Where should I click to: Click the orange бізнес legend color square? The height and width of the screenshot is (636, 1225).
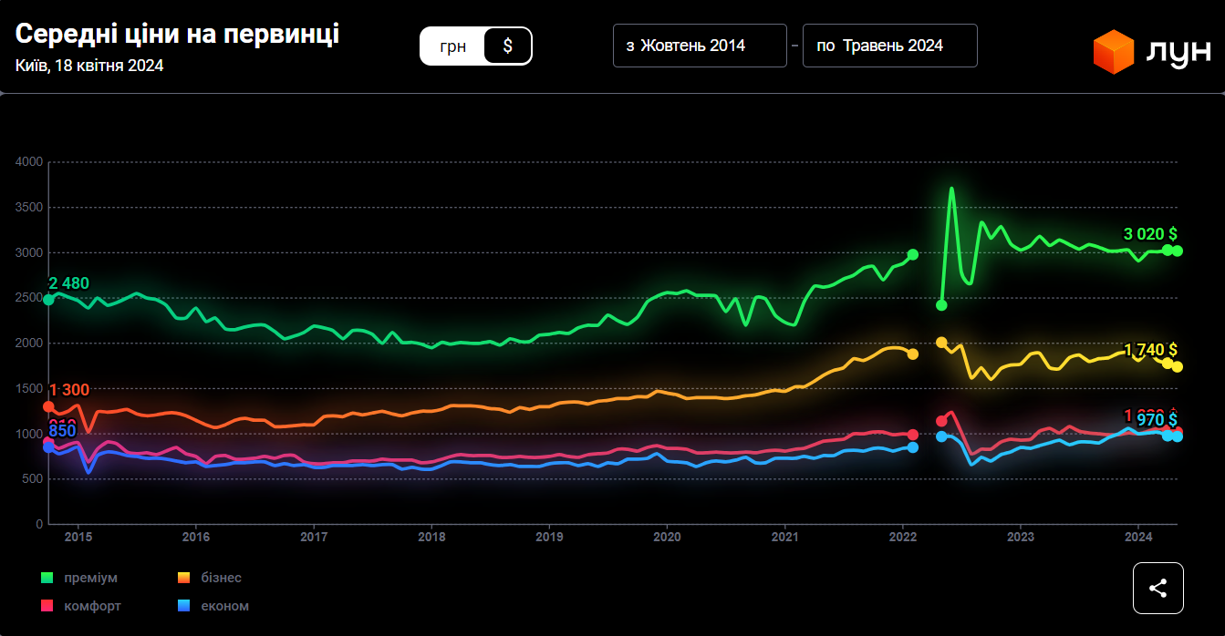tap(183, 578)
